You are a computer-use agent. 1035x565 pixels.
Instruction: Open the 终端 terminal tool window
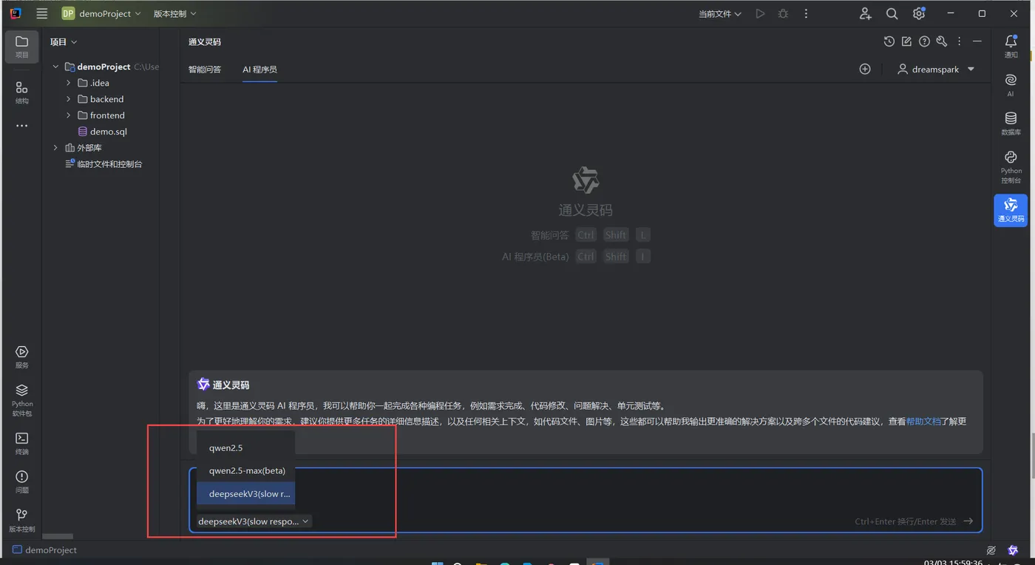(x=22, y=442)
